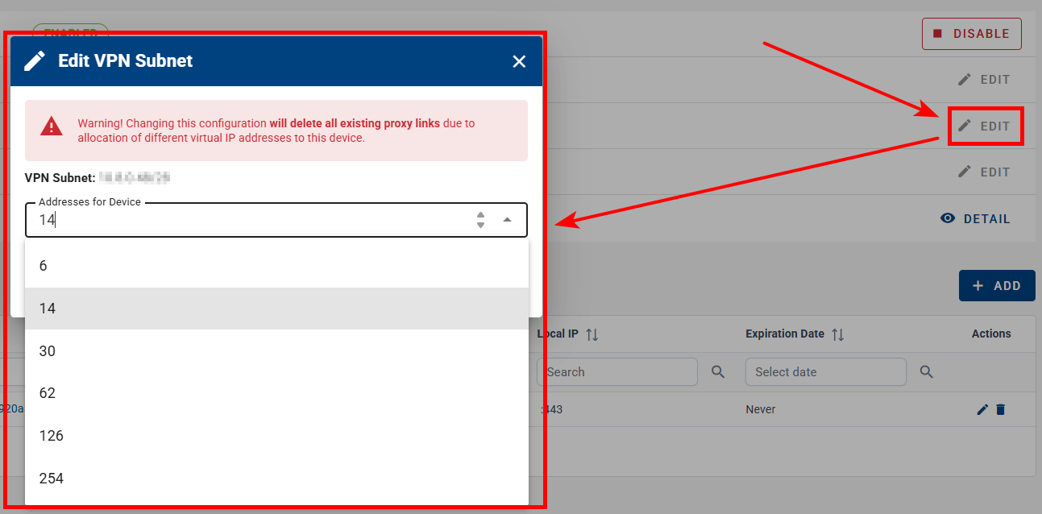Viewport: 1042px width, 514px height.
Task: Collapse the Addresses for Device dropdown arrow
Action: (507, 220)
